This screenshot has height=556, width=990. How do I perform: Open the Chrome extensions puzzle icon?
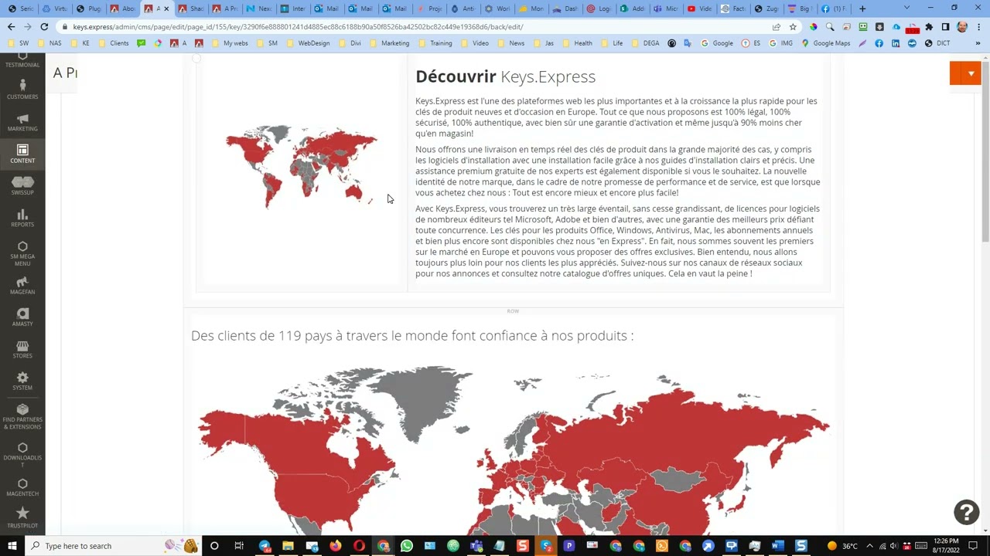(929, 26)
